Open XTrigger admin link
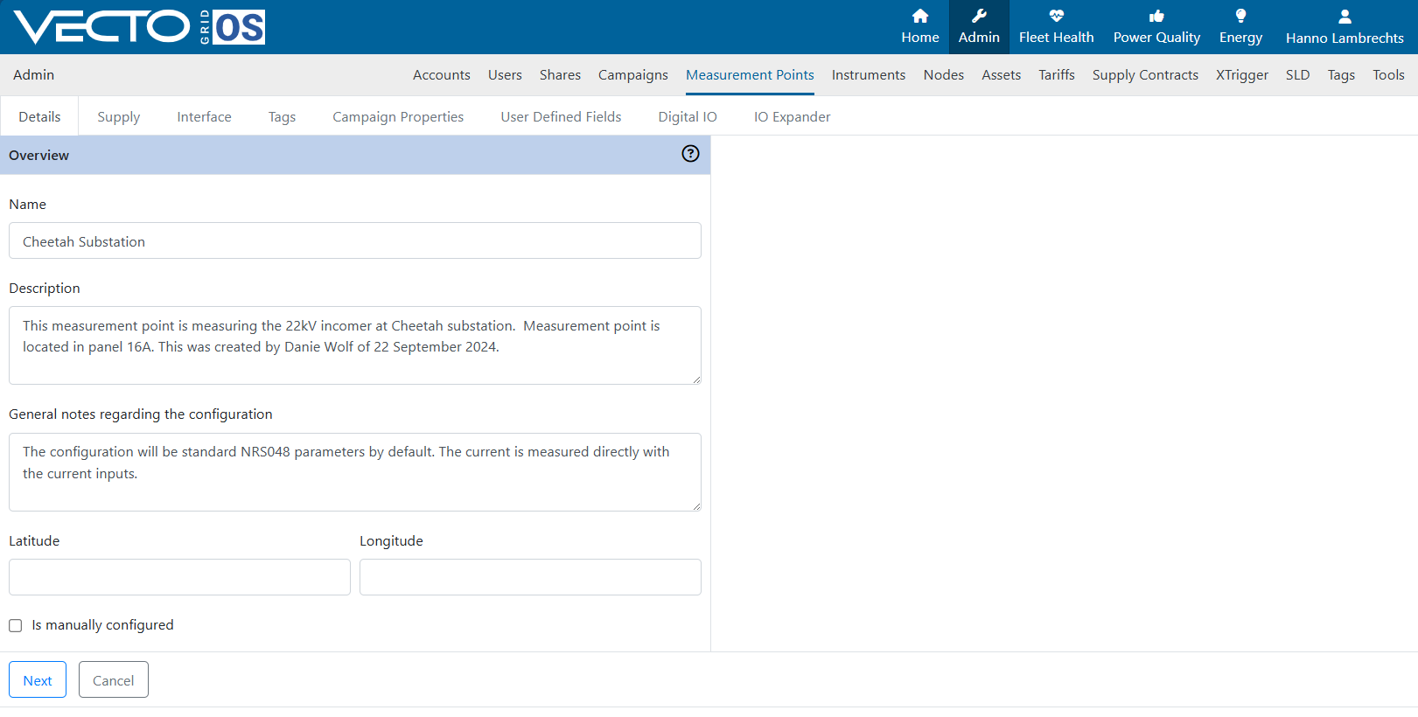The width and height of the screenshot is (1418, 717). point(1242,75)
